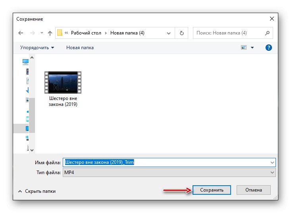This screenshot has width=291, height=213.
Task: Select the Pictures icon in sidebar
Action: pos(27,100)
